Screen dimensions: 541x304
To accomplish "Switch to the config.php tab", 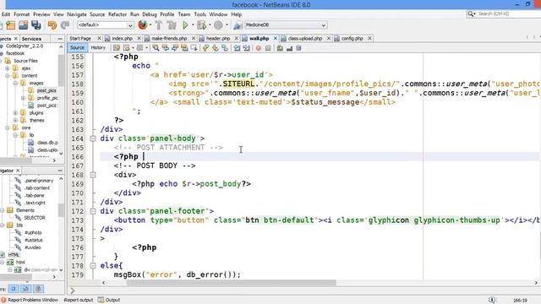I will pos(352,39).
